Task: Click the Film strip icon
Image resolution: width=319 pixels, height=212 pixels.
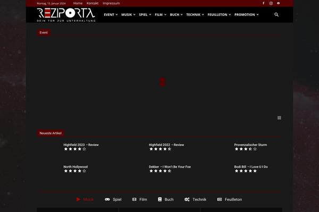Action: (135, 199)
